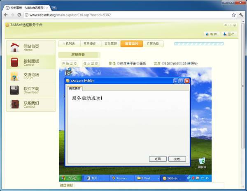Select the 速度 image quality radio button
The width and height of the screenshot is (247, 191).
point(119,64)
